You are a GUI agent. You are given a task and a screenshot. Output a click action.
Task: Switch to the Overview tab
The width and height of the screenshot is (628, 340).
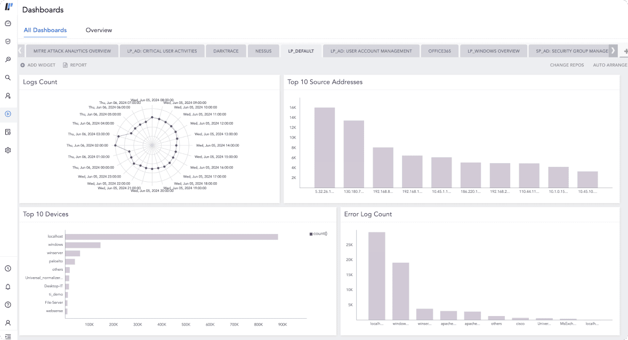coord(99,30)
